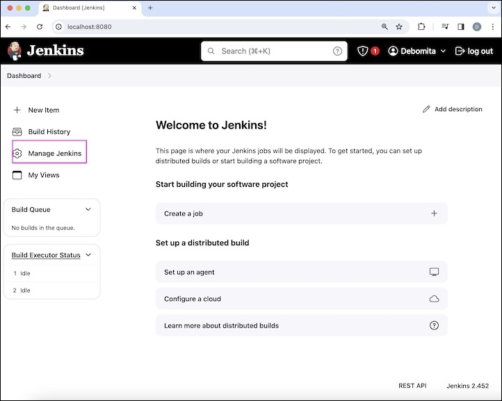The height and width of the screenshot is (401, 502).
Task: Click the plus icon for New Item
Action: pos(17,110)
